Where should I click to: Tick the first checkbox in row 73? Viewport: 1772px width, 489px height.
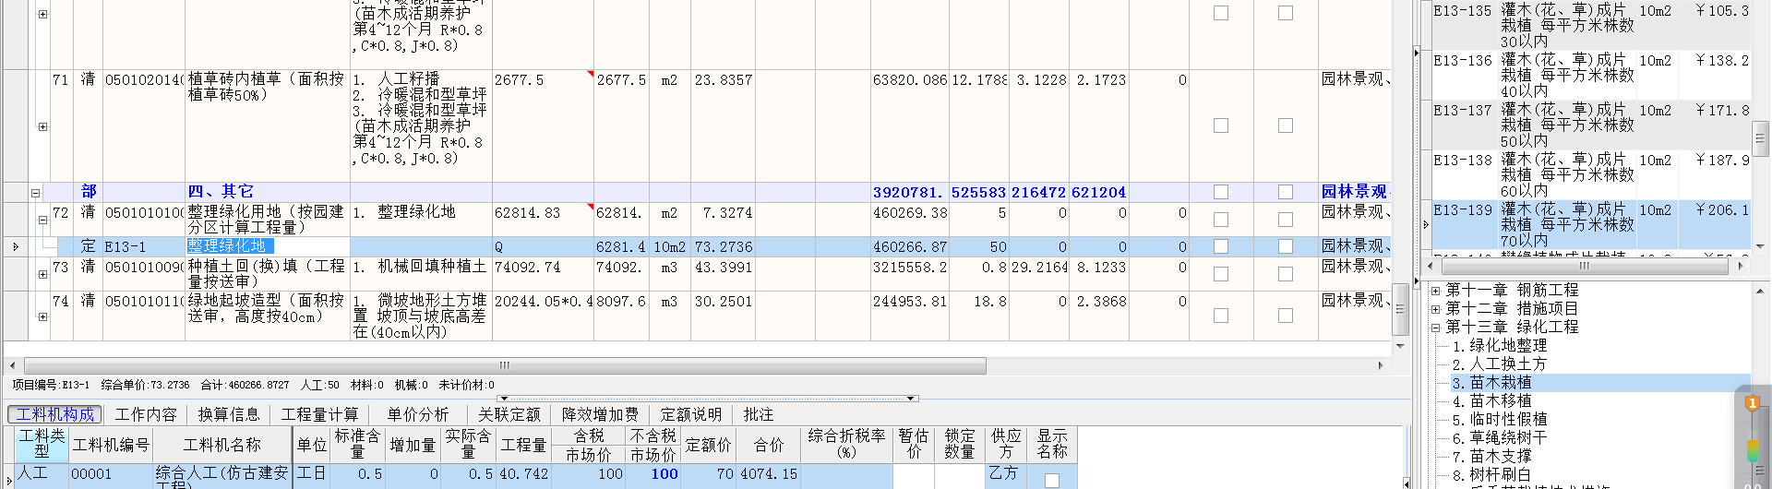(x=1221, y=274)
